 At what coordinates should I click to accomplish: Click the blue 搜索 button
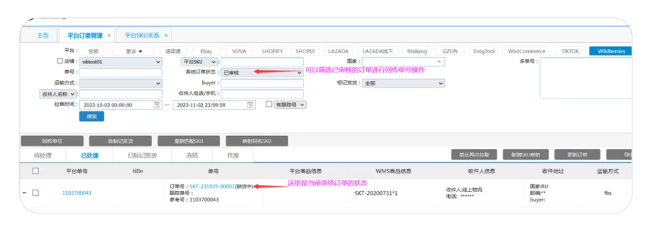(x=92, y=116)
